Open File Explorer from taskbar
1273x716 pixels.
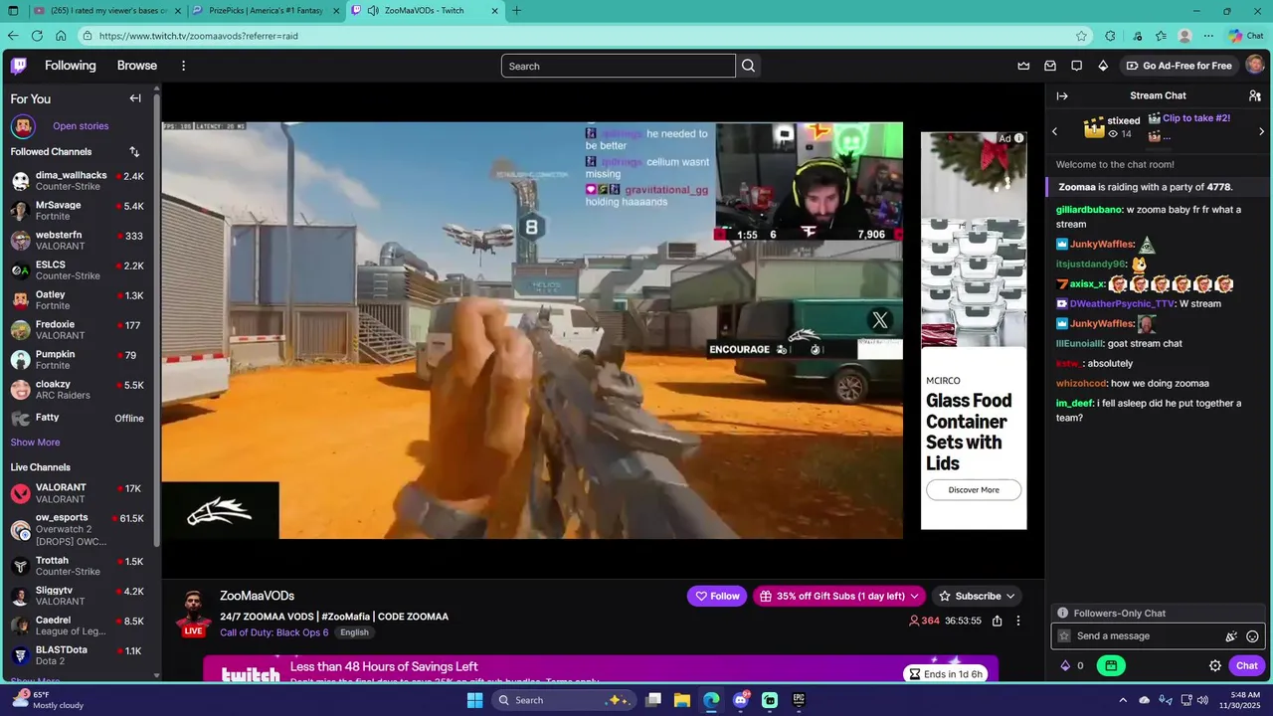[682, 700]
